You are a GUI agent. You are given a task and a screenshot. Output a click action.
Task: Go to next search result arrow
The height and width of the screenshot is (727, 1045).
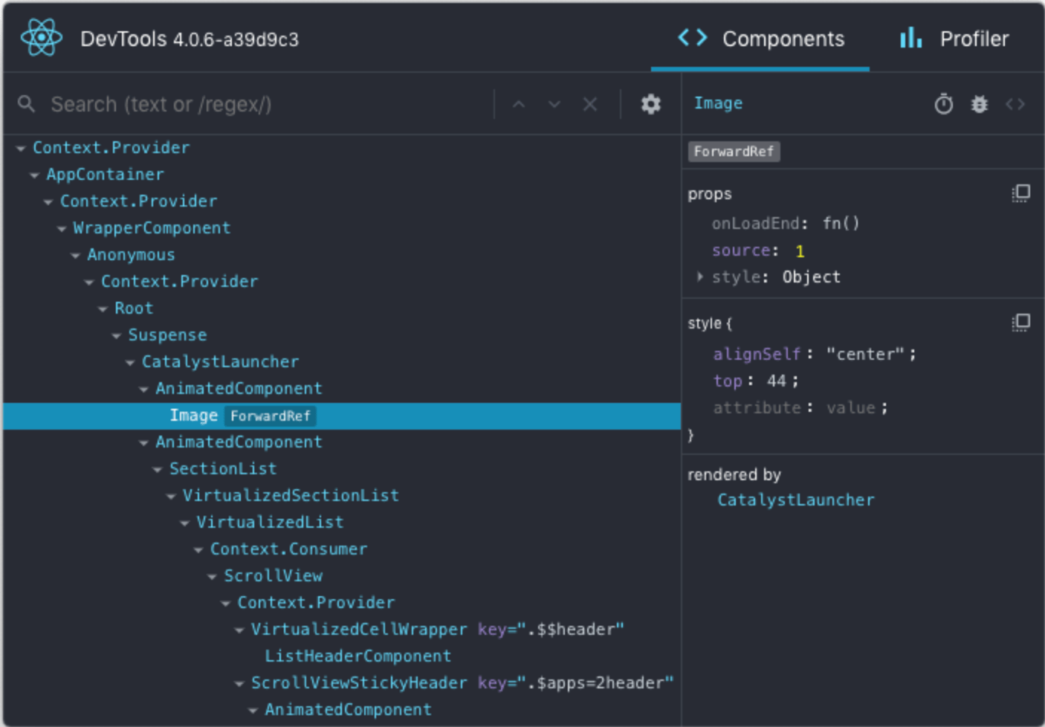click(554, 104)
